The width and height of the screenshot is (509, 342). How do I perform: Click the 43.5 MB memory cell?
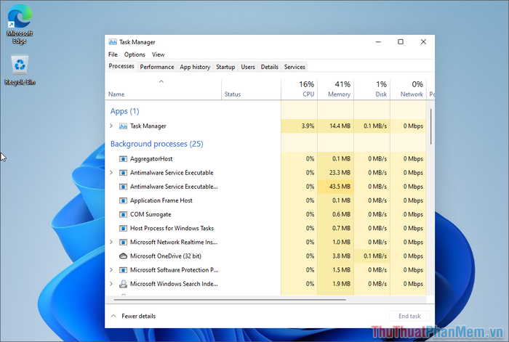[335, 187]
